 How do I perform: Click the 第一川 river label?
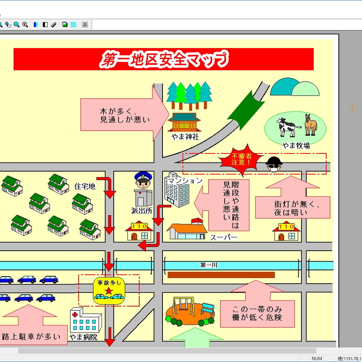(209, 265)
